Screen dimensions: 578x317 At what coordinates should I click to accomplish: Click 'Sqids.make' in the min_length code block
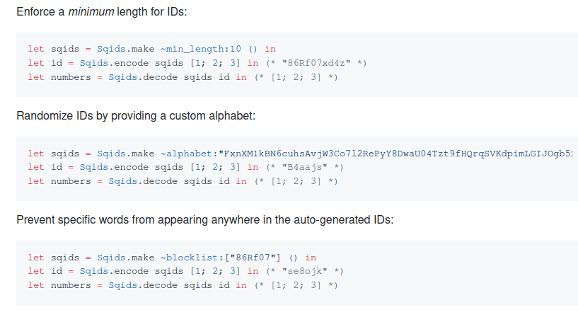click(126, 49)
